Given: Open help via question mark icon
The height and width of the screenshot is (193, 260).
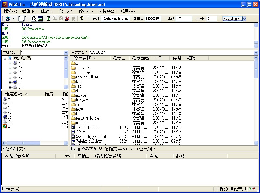Looking at the screenshot, I should (82, 18).
